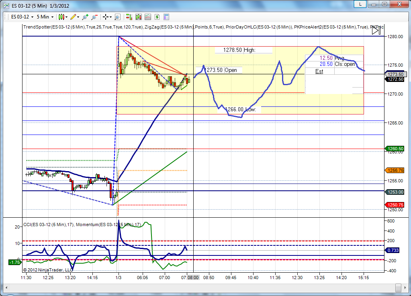Open the strategies dollar icon
The image size is (411, 296).
tap(157, 17)
